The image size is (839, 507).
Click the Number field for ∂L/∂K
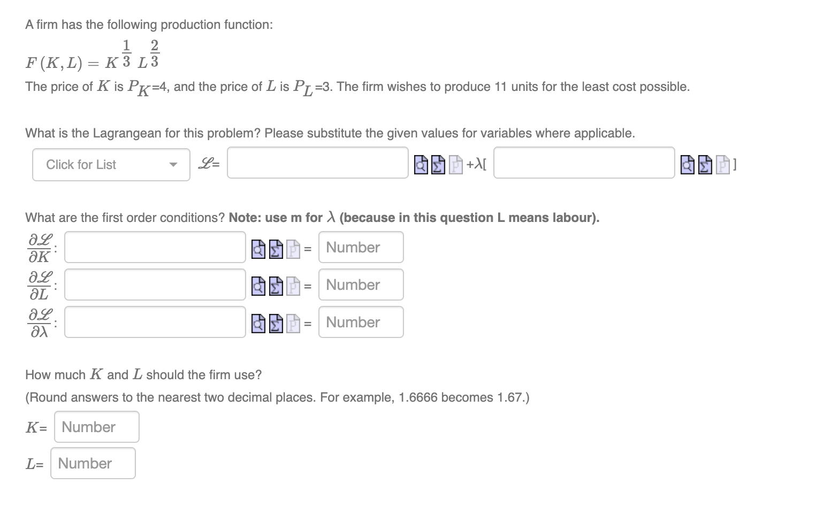coord(361,247)
